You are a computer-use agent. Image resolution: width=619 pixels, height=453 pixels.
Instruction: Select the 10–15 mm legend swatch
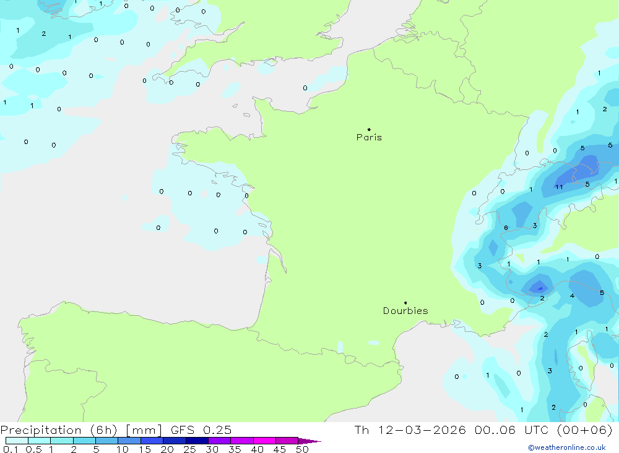[x=129, y=441]
